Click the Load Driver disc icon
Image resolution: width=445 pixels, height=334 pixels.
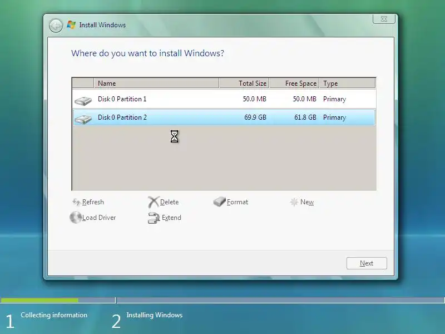tap(76, 217)
